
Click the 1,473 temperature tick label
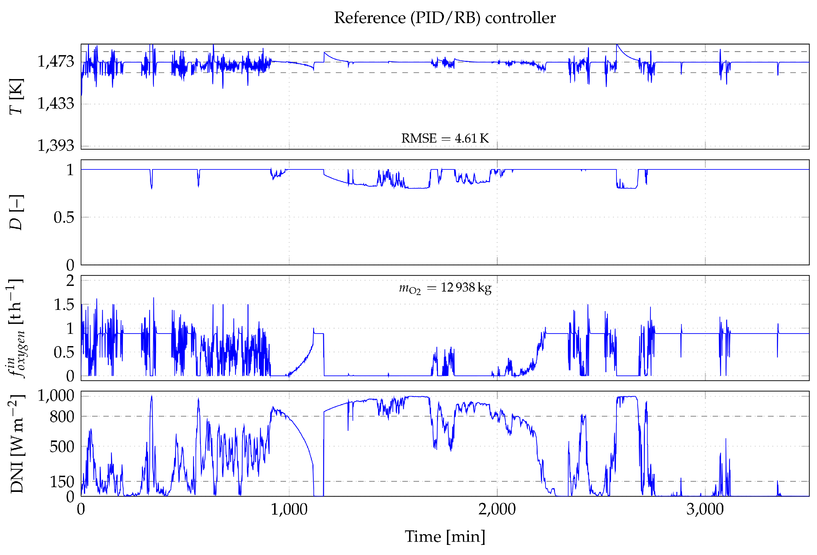point(56,62)
